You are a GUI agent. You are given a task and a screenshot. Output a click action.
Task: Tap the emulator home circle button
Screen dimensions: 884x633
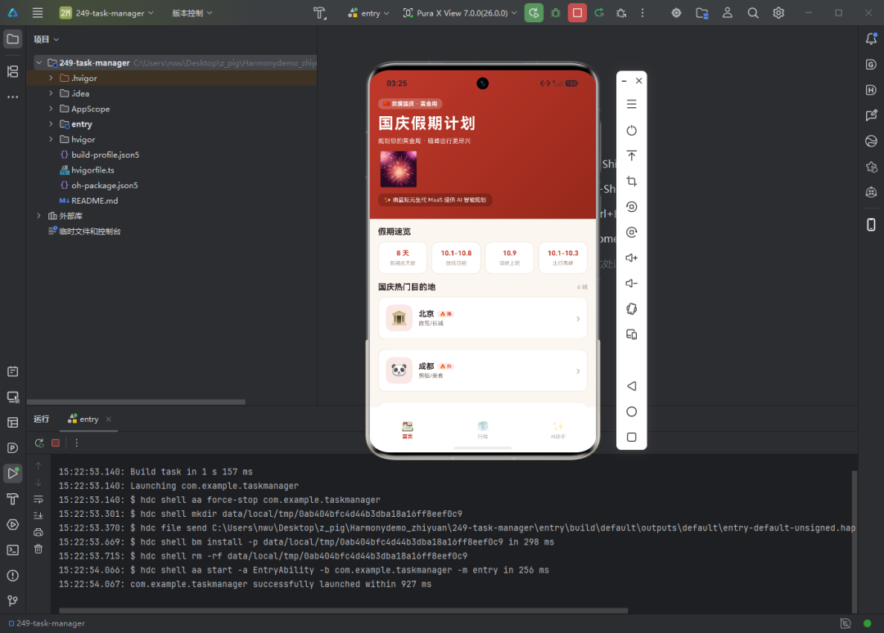[631, 411]
